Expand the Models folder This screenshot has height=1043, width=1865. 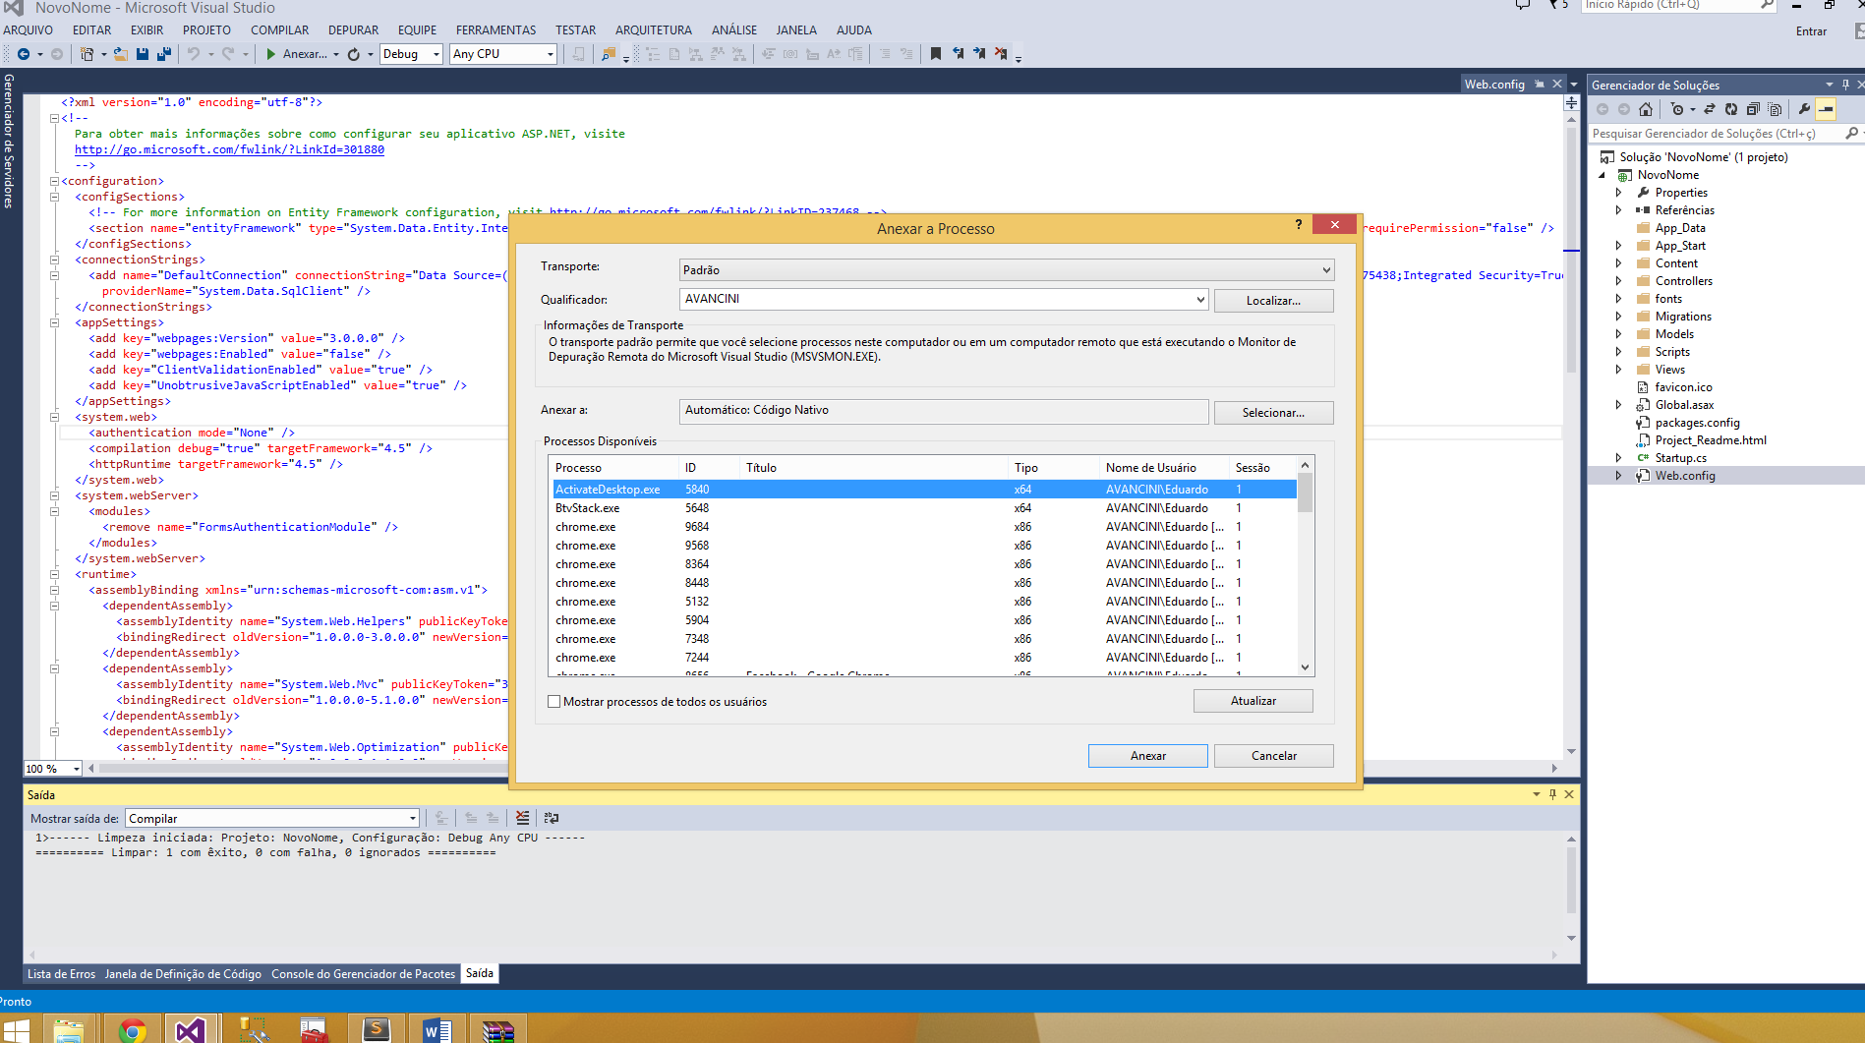point(1619,334)
